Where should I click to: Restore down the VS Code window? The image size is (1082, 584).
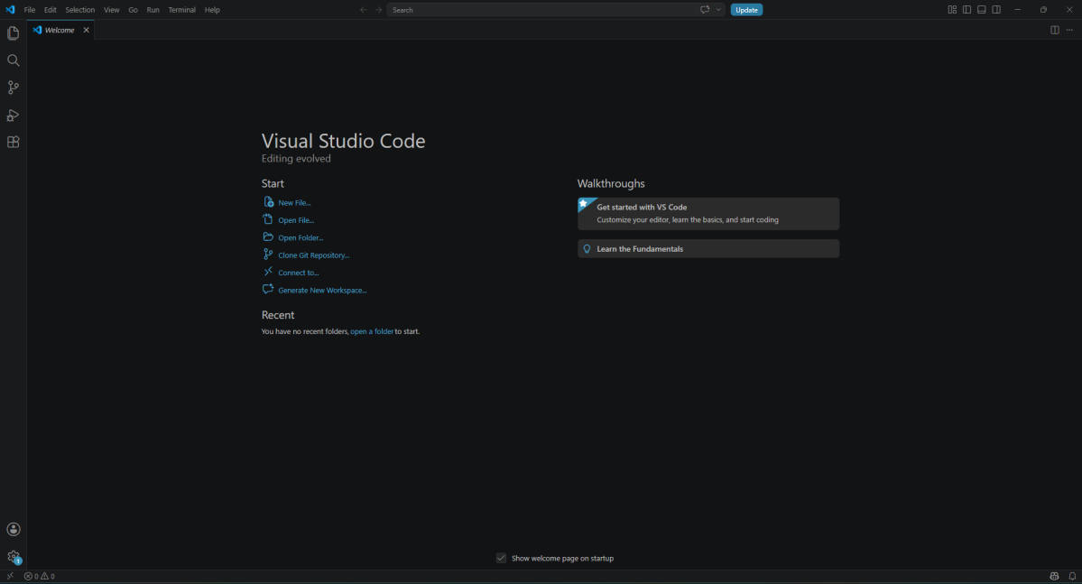point(1043,10)
